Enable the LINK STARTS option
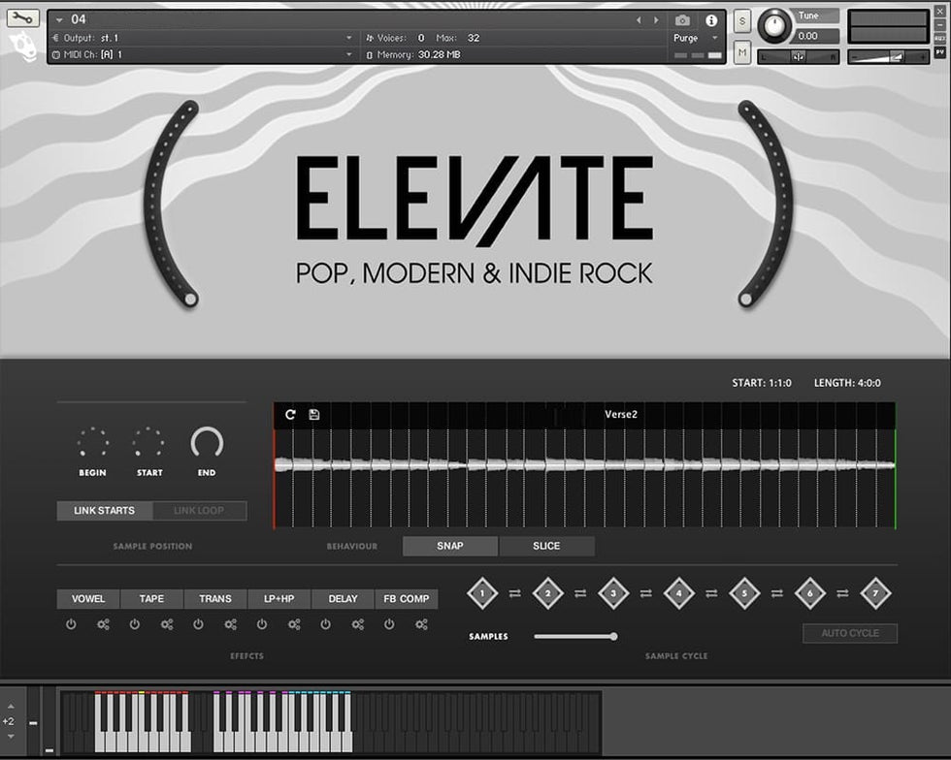Image resolution: width=951 pixels, height=760 pixels. coord(105,511)
